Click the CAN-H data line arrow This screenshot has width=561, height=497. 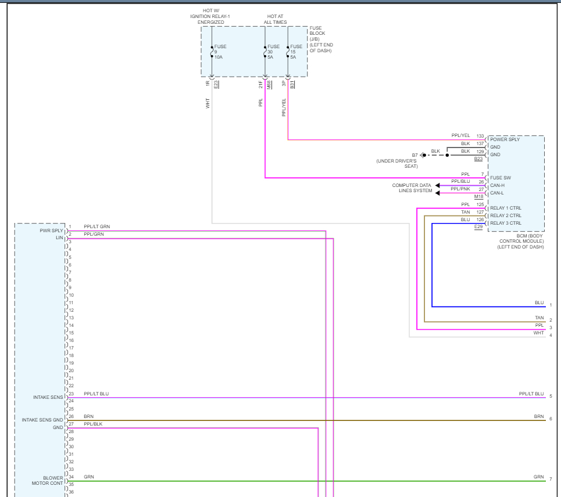(438, 186)
